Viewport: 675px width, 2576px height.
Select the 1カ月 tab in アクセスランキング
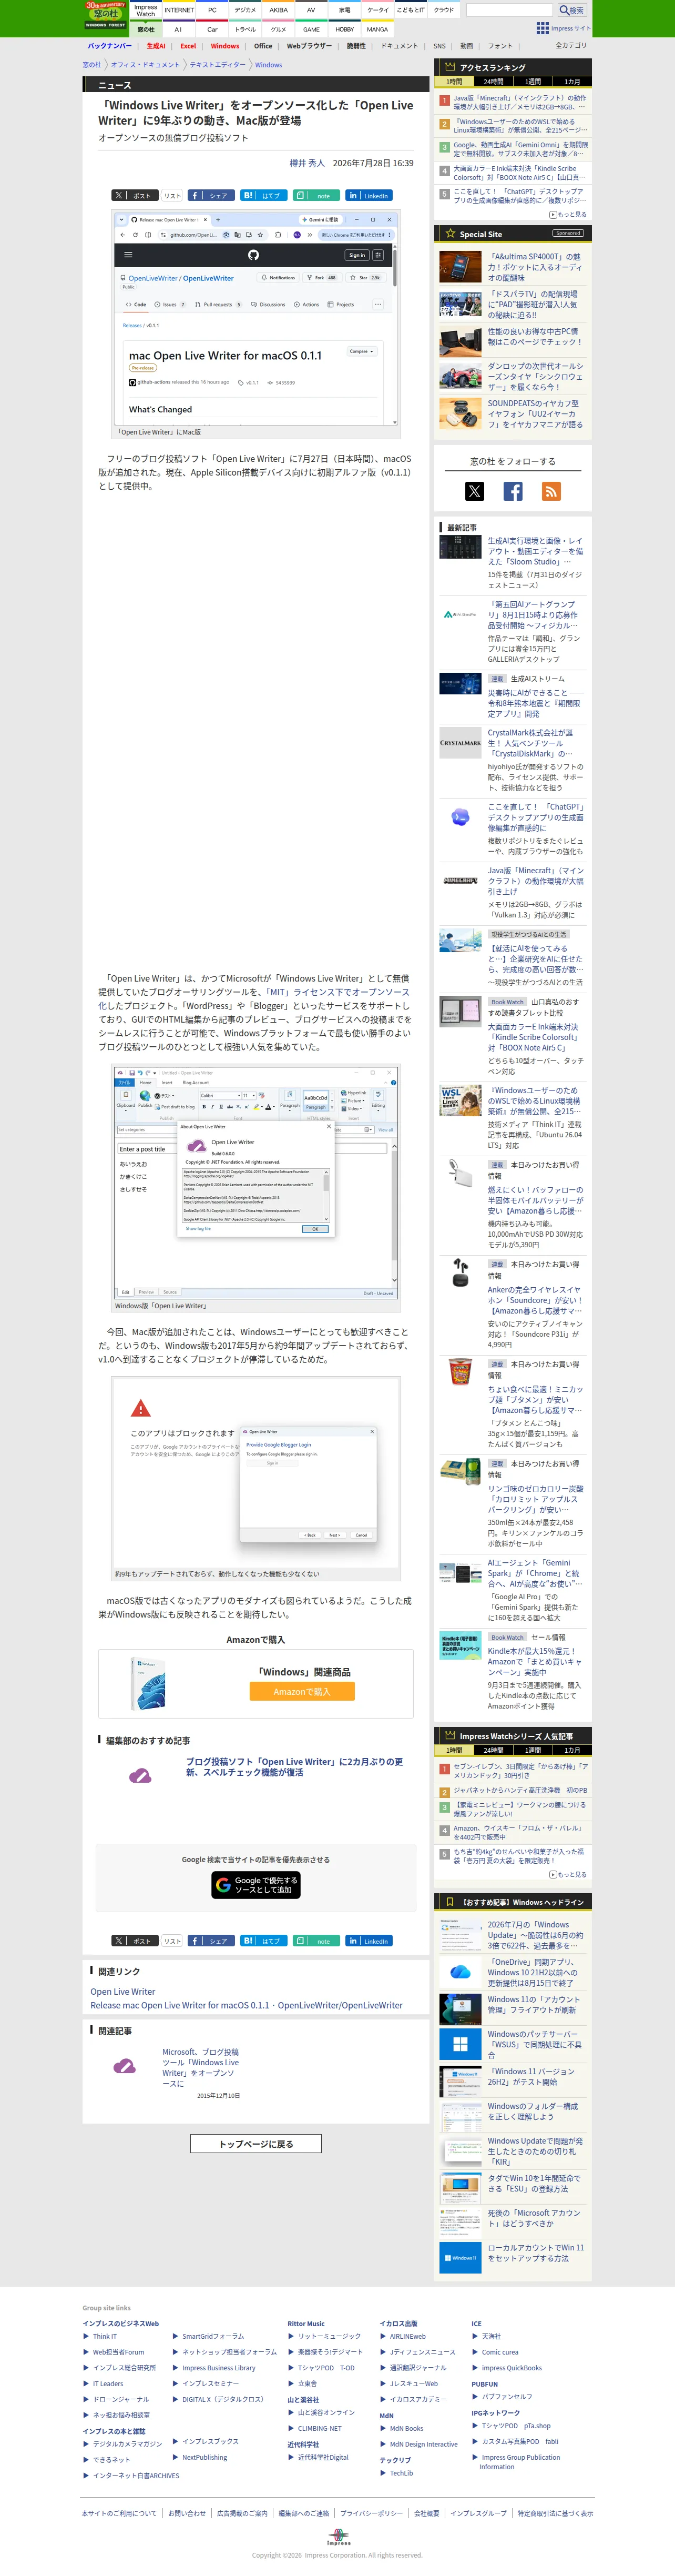(571, 82)
